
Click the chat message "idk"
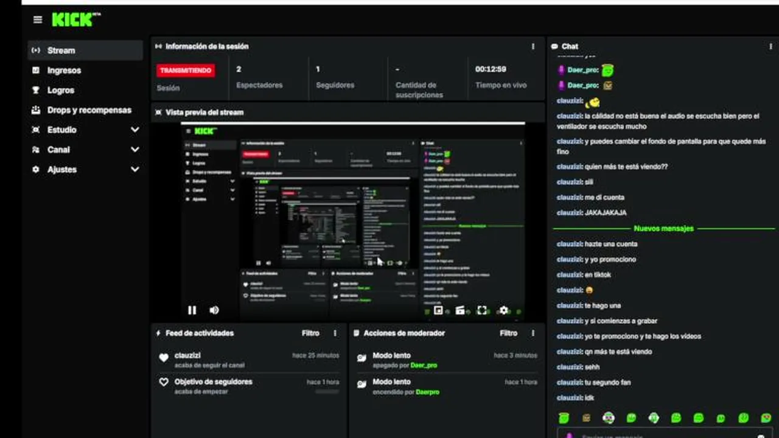click(x=589, y=398)
